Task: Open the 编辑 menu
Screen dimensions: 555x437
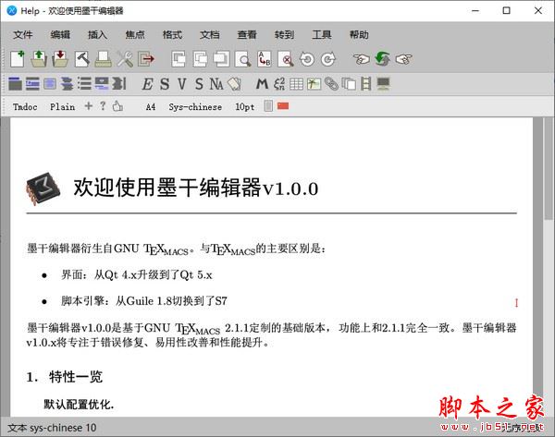Action: [x=60, y=35]
